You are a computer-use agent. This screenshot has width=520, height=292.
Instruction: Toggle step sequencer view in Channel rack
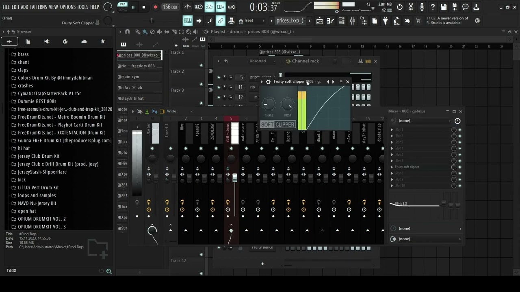(x=368, y=61)
